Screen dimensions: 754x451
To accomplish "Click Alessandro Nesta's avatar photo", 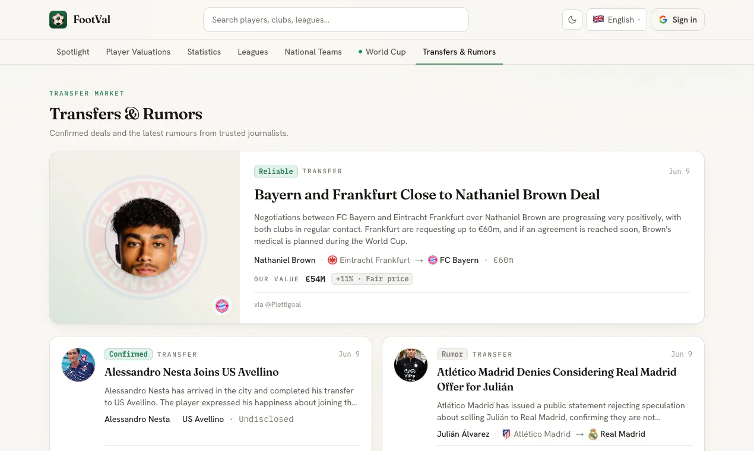I will (78, 365).
